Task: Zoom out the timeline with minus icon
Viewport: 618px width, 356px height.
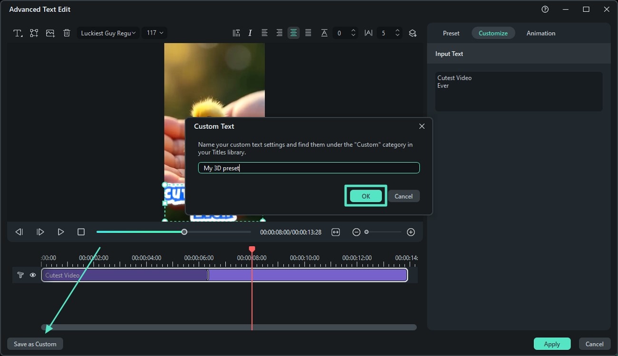Action: pos(356,232)
